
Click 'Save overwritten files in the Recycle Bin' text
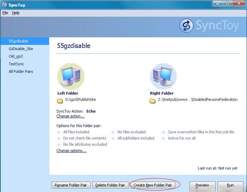click(201, 132)
